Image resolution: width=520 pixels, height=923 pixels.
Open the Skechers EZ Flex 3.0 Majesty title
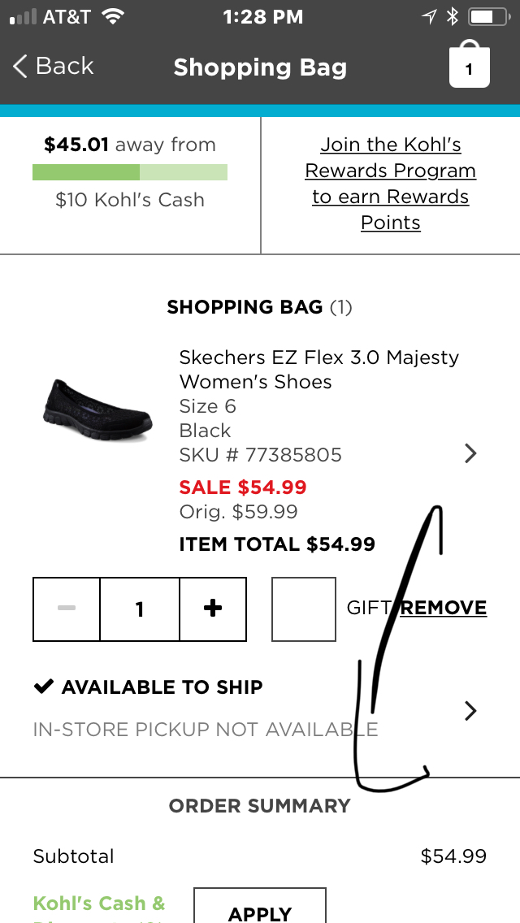point(318,369)
